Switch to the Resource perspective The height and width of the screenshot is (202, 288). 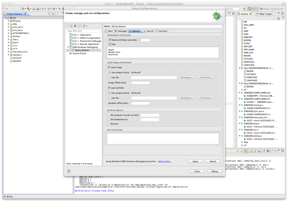point(277,9)
